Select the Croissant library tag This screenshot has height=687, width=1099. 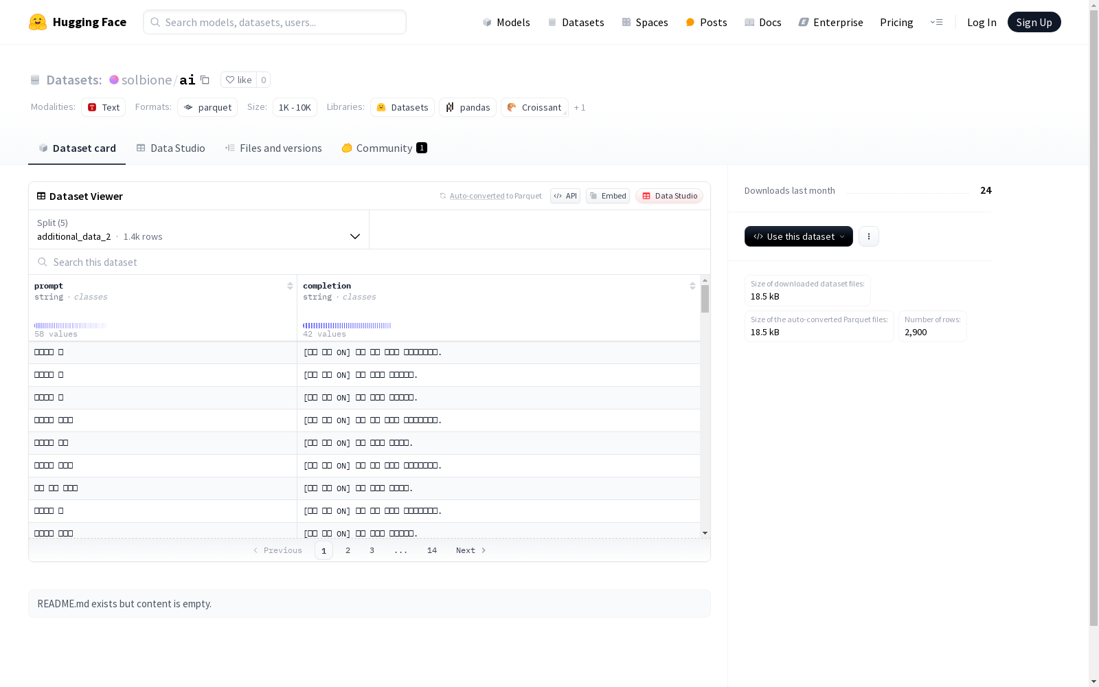coord(534,107)
